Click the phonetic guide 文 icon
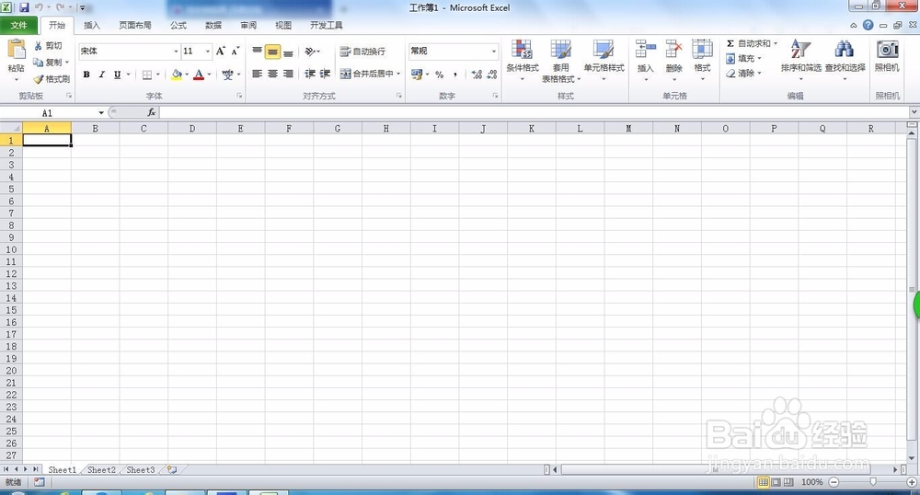Viewport: 920px width, 495px height. (x=227, y=75)
